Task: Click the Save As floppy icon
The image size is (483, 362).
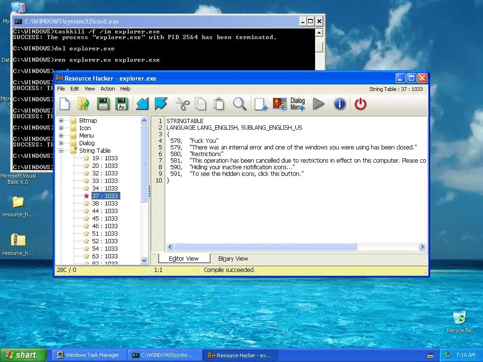Action: (122, 104)
